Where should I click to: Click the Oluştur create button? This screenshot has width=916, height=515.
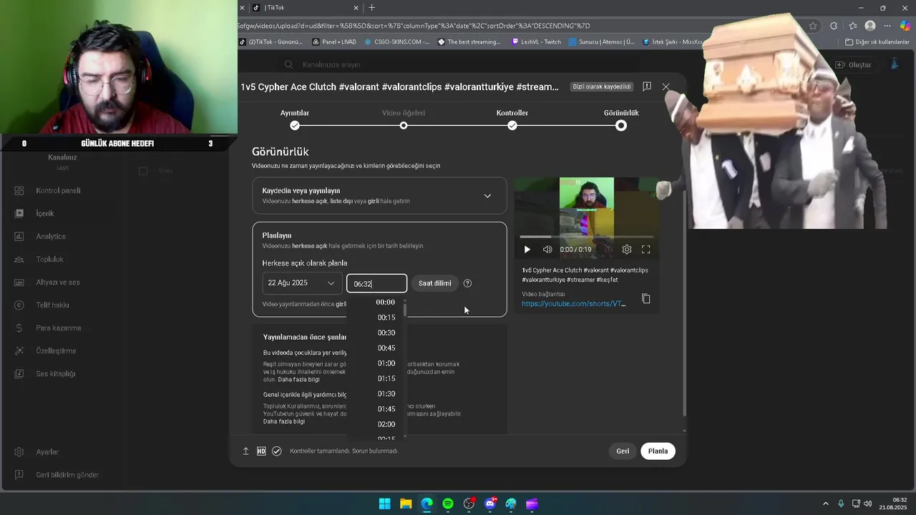[853, 64]
